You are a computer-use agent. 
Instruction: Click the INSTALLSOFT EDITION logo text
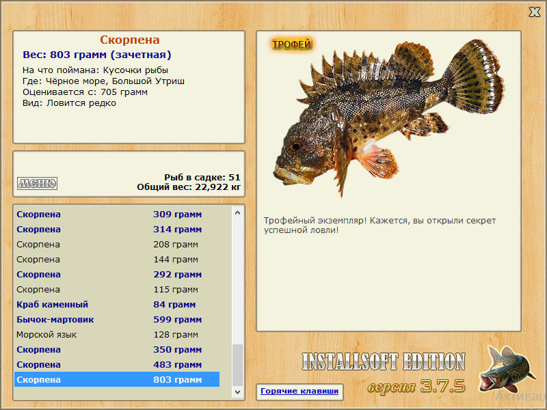(x=384, y=361)
